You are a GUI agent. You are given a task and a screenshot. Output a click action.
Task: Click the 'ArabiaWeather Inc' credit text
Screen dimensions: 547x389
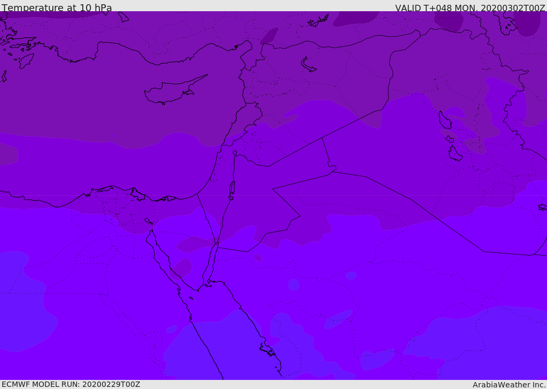[x=509, y=385]
